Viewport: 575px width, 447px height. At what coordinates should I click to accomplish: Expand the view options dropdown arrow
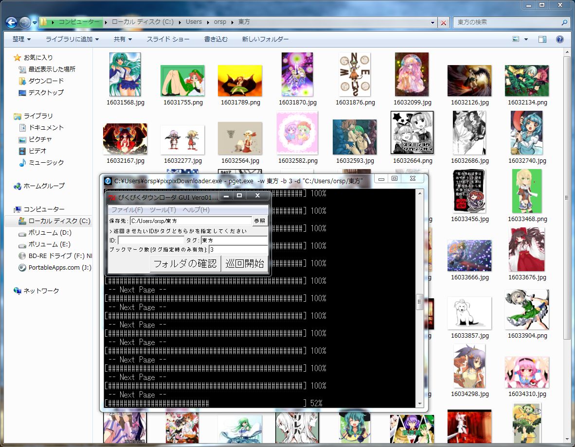tap(526, 39)
